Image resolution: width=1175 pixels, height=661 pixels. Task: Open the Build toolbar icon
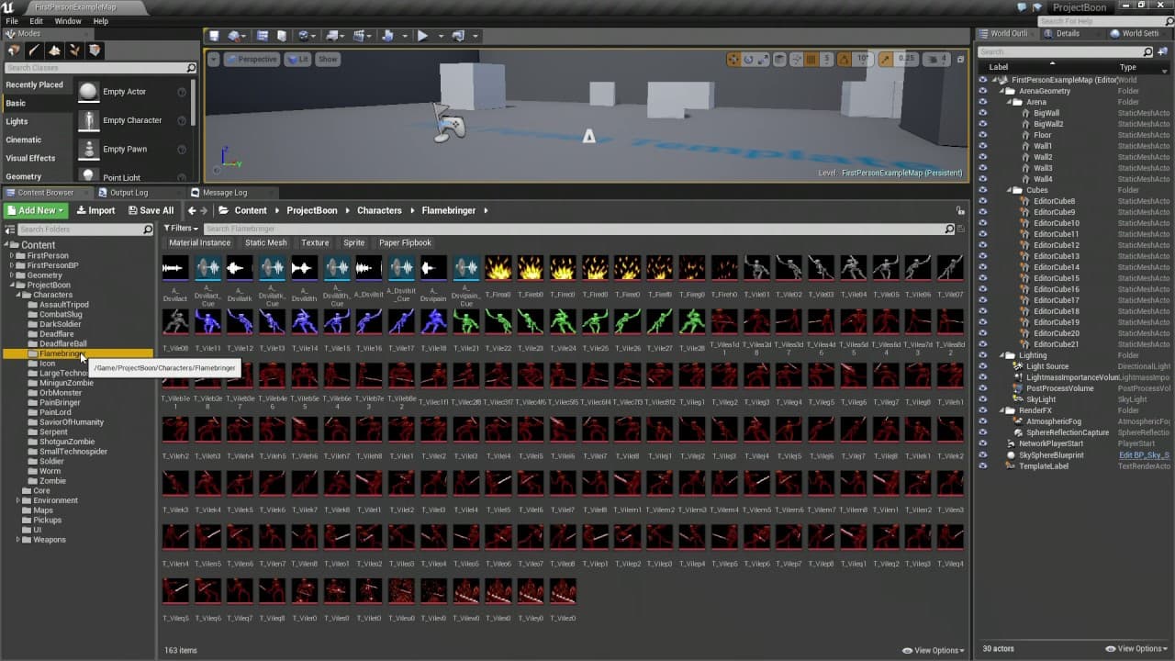(x=386, y=35)
